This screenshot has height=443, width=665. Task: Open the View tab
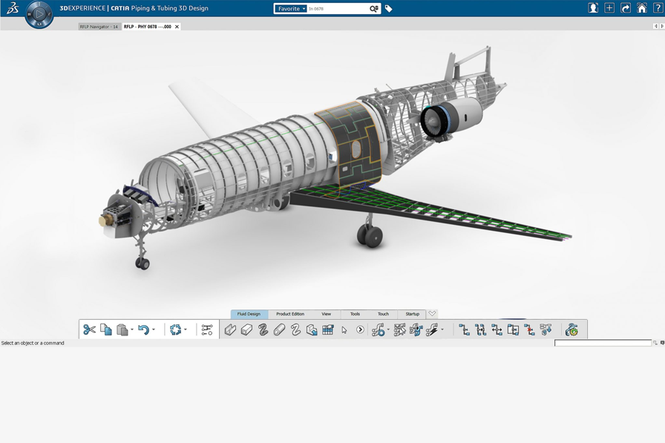click(326, 314)
